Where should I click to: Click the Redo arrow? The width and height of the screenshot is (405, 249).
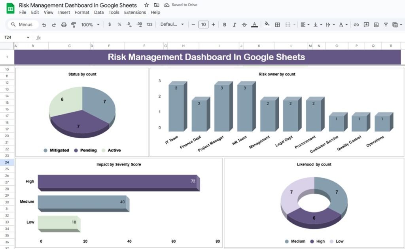(x=54, y=25)
